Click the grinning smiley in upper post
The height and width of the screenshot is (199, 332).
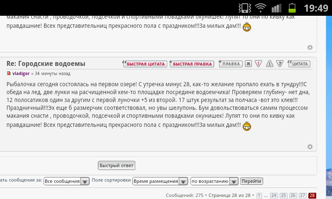coord(247,27)
